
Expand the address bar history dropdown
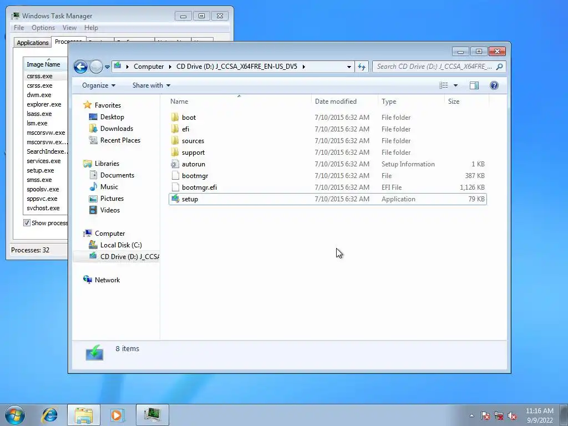[349, 67]
